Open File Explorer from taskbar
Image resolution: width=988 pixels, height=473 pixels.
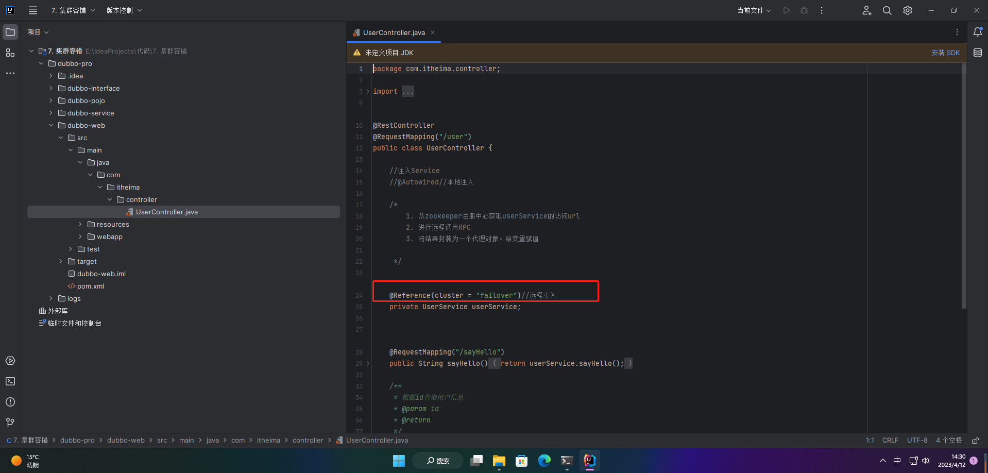tap(499, 461)
